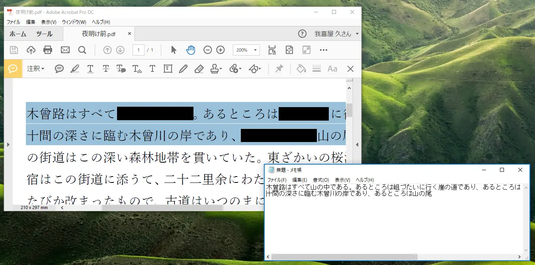The height and width of the screenshot is (265, 535).
Task: Open the 表示(V) menu in Acrobat
Action: [x=49, y=22]
